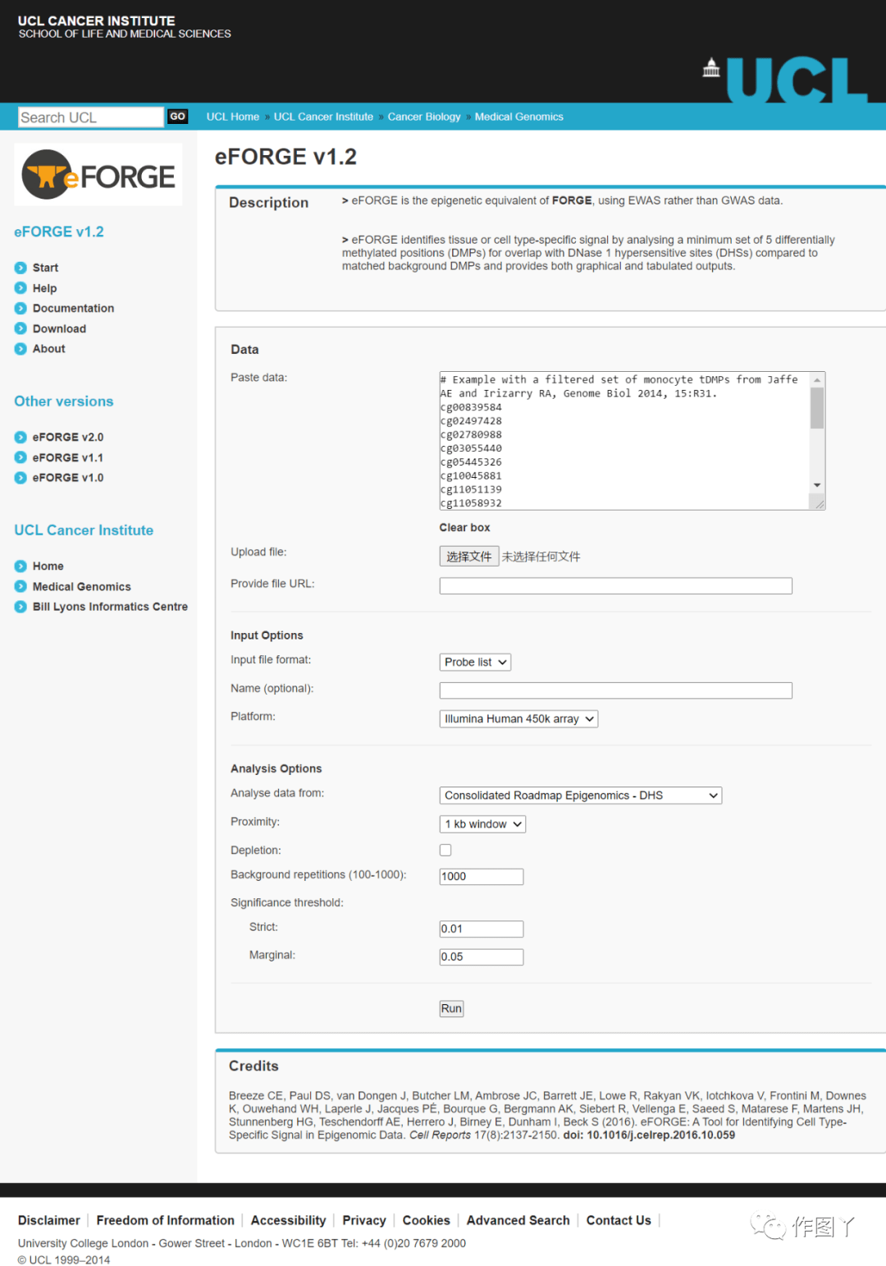
Task: Open the Start sidebar link
Action: click(45, 268)
